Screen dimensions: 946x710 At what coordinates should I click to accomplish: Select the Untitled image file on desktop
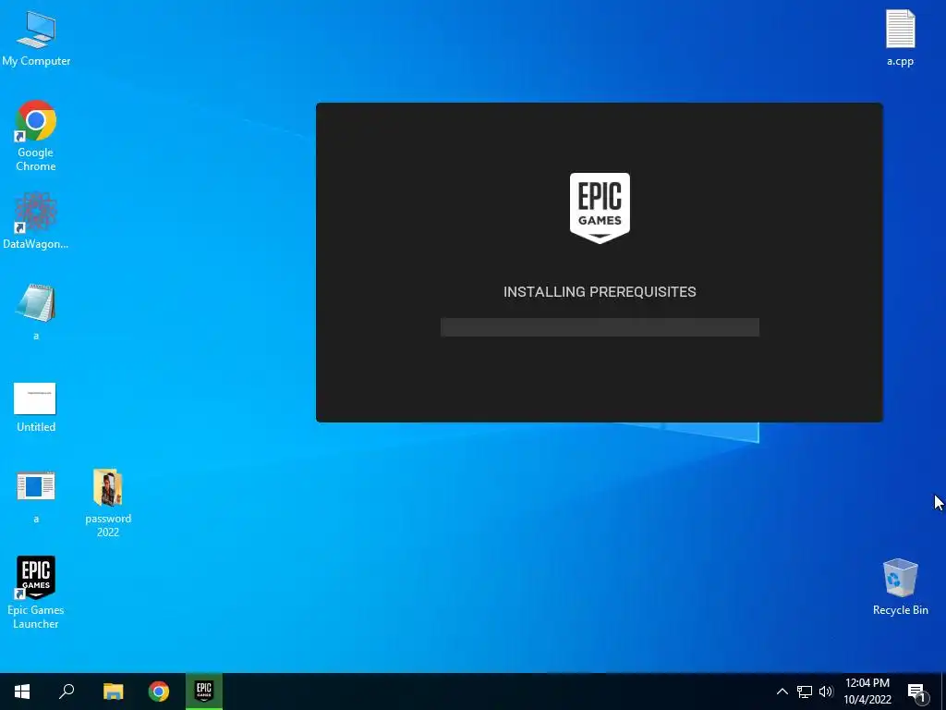[x=36, y=408]
